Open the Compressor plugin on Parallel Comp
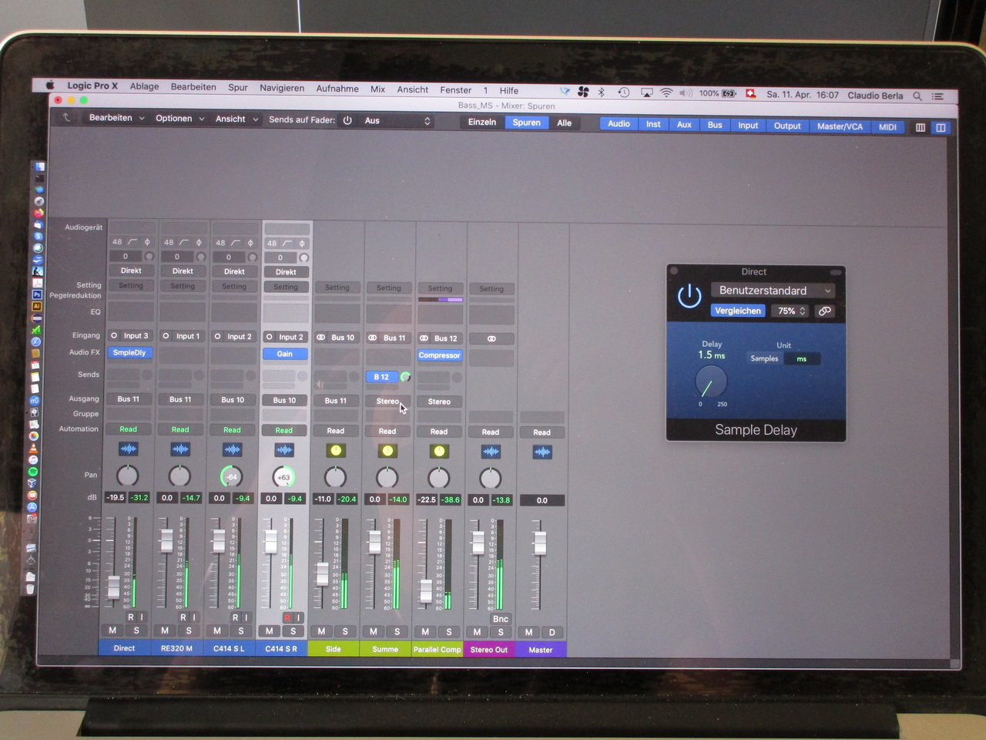Screen dimensions: 986x740 [x=439, y=355]
